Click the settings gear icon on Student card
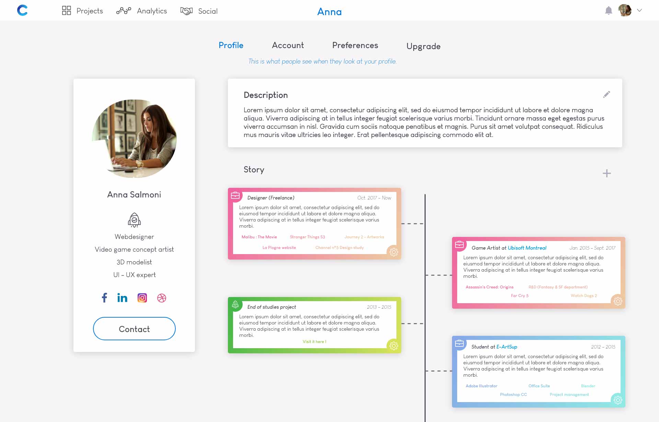The height and width of the screenshot is (422, 659). pos(618,400)
